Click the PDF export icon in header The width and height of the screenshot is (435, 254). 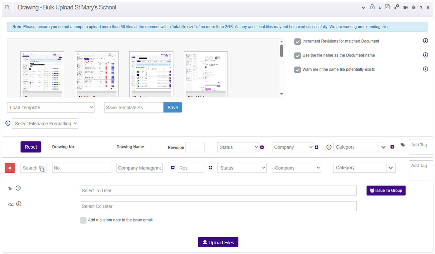[387, 7]
